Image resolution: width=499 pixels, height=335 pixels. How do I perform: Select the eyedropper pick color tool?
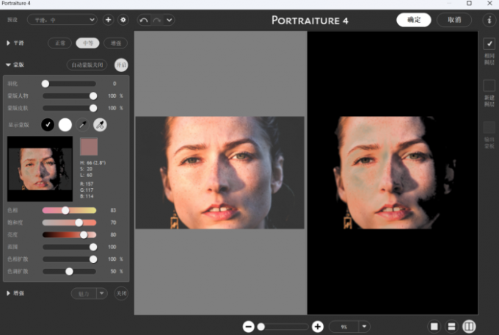[82, 125]
